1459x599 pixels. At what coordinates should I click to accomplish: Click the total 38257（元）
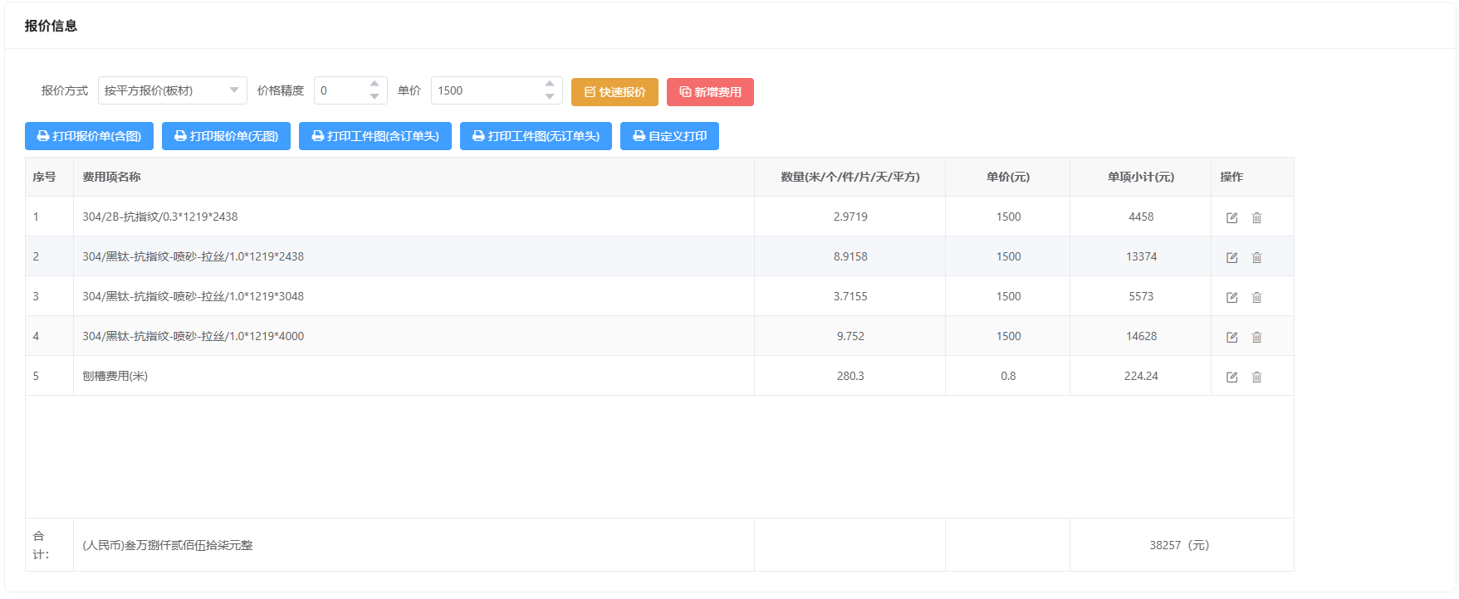1179,545
